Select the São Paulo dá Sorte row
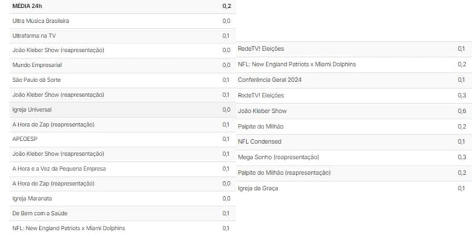The width and height of the screenshot is (472, 236). [x=123, y=80]
